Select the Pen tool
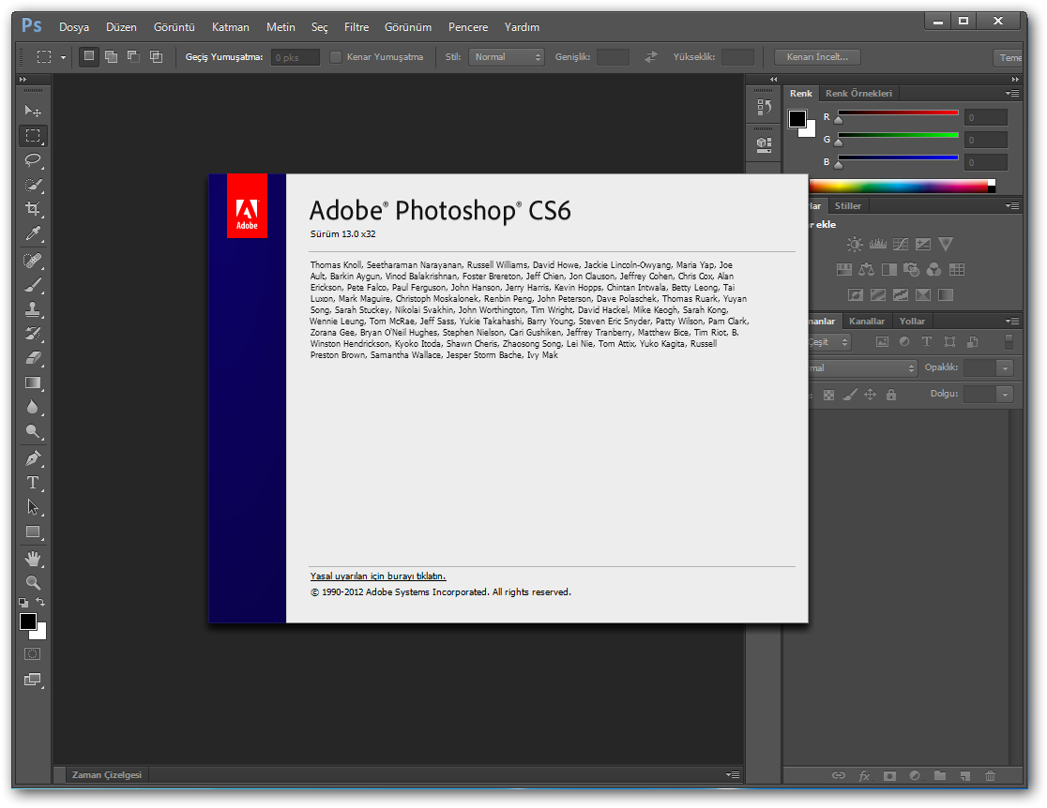 [33, 458]
